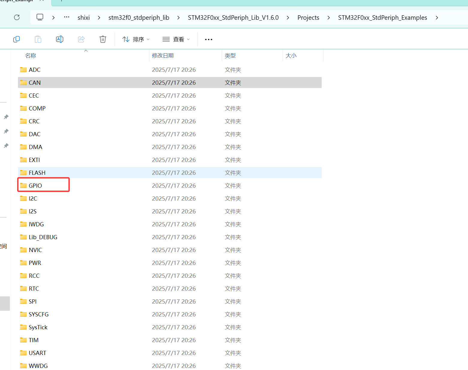Select the TIM folder name
468x370 pixels.
click(x=34, y=340)
